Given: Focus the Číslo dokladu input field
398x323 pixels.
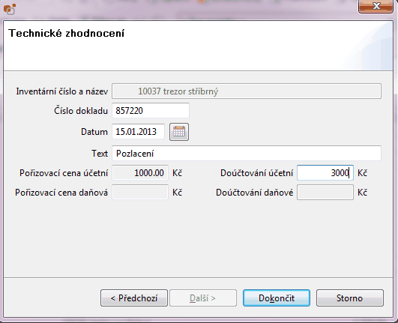Looking at the screenshot, I should pyautogui.click(x=151, y=111).
